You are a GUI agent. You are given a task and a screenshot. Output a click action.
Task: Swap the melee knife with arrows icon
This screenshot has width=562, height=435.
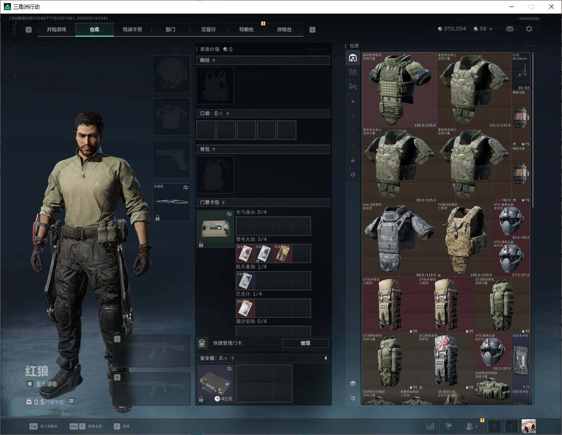pos(185,187)
